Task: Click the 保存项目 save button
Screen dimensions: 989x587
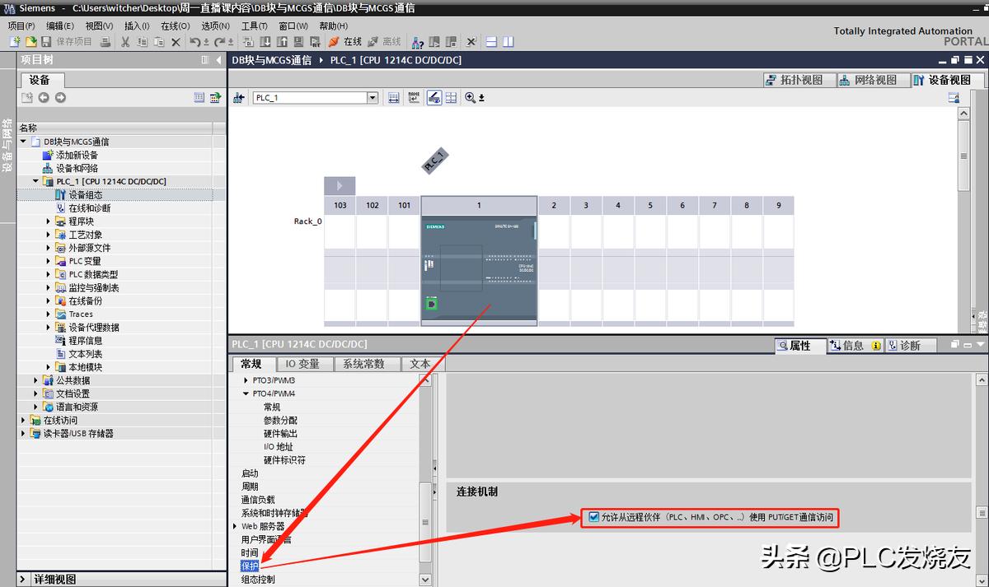Action: point(66,41)
